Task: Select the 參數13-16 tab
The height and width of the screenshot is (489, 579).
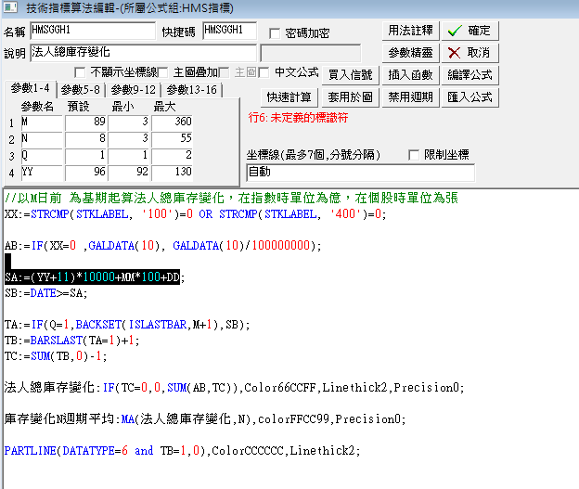Action: point(189,90)
